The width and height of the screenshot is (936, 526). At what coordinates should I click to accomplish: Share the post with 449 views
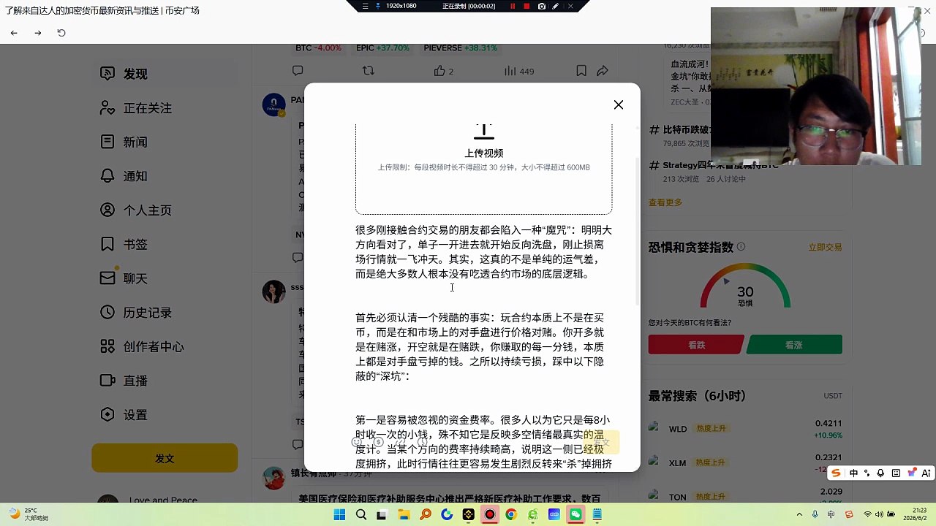(x=603, y=71)
